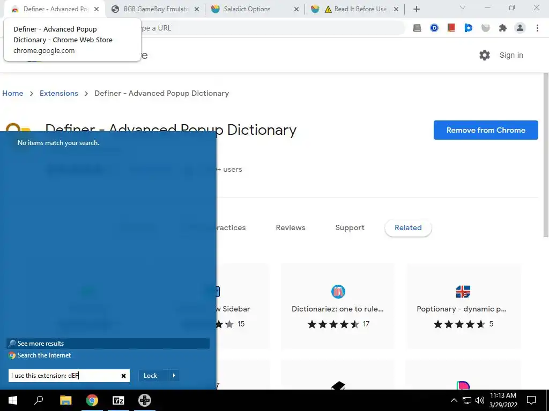Screen dimensions: 549x411
Task: Open the Support section tab
Action: tap(350, 227)
